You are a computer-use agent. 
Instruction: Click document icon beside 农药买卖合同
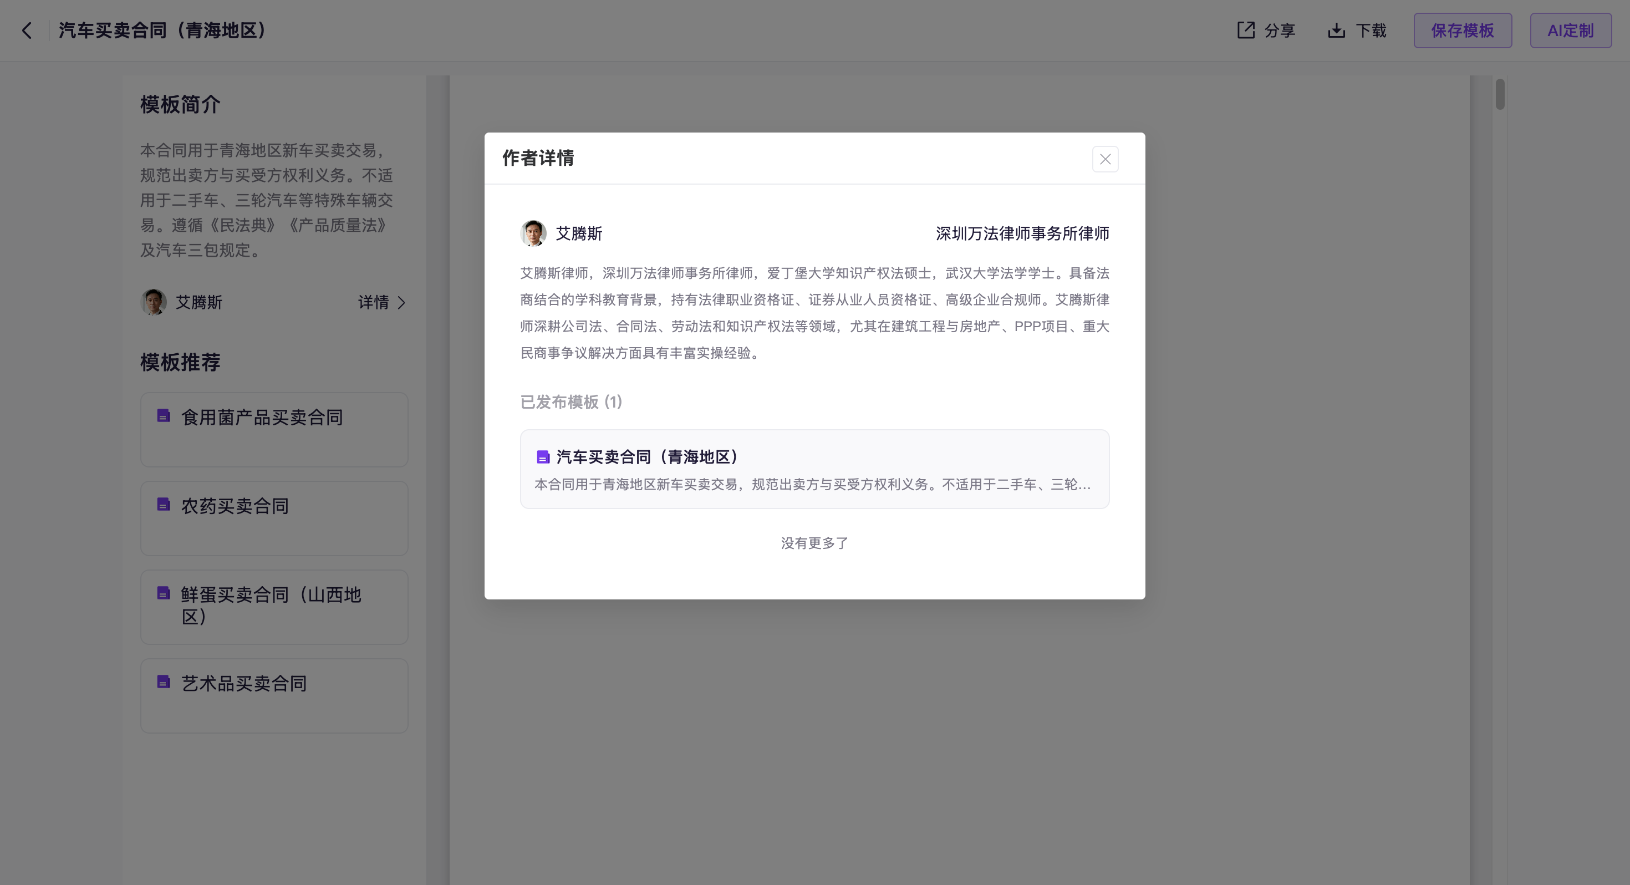[x=163, y=505]
